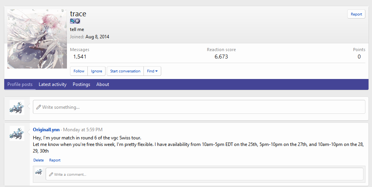This screenshot has width=372, height=187.
Task: Switch to the Latest activity tab
Action: (x=53, y=84)
